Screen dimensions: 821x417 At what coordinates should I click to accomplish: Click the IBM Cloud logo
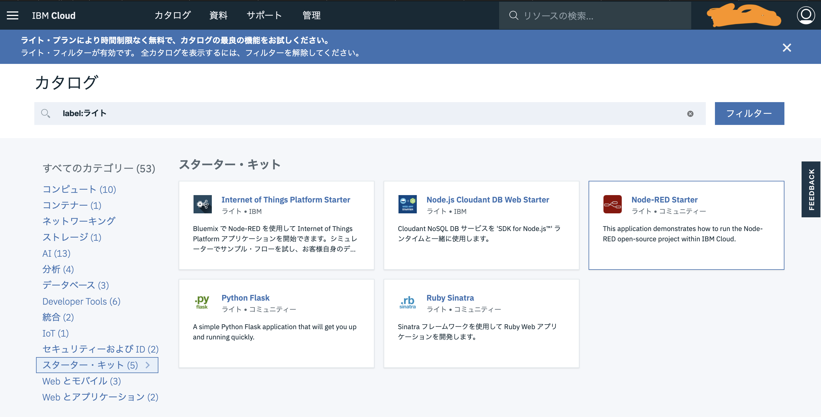(x=53, y=15)
